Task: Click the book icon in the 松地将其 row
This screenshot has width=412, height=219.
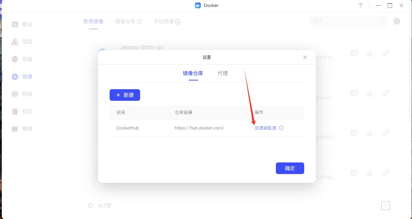Action: tap(354, 133)
